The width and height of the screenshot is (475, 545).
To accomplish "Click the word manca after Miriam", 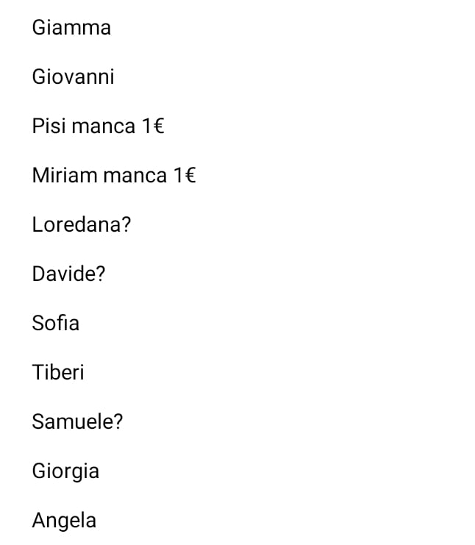I will pos(135,176).
